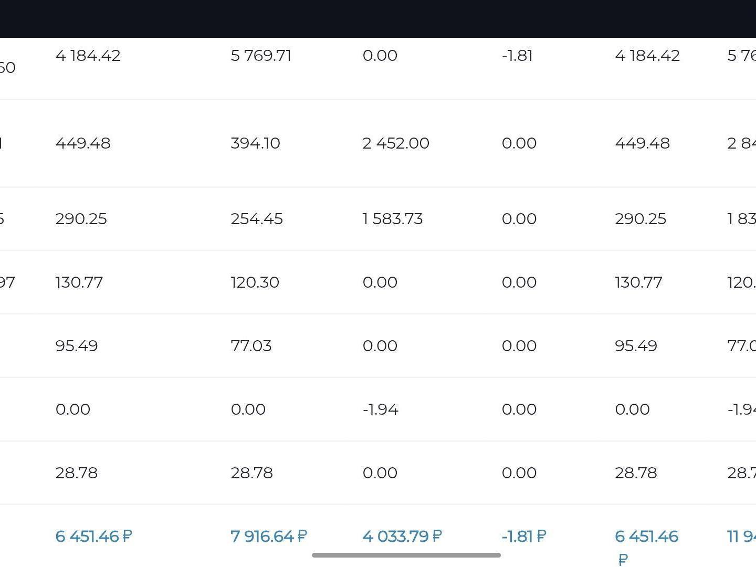The image size is (756, 567).
Task: Select the cell showing 394.10
Action: (255, 143)
